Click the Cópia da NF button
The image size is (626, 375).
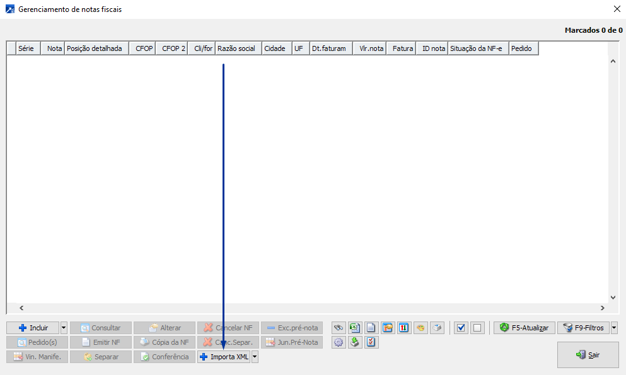pyautogui.click(x=165, y=342)
